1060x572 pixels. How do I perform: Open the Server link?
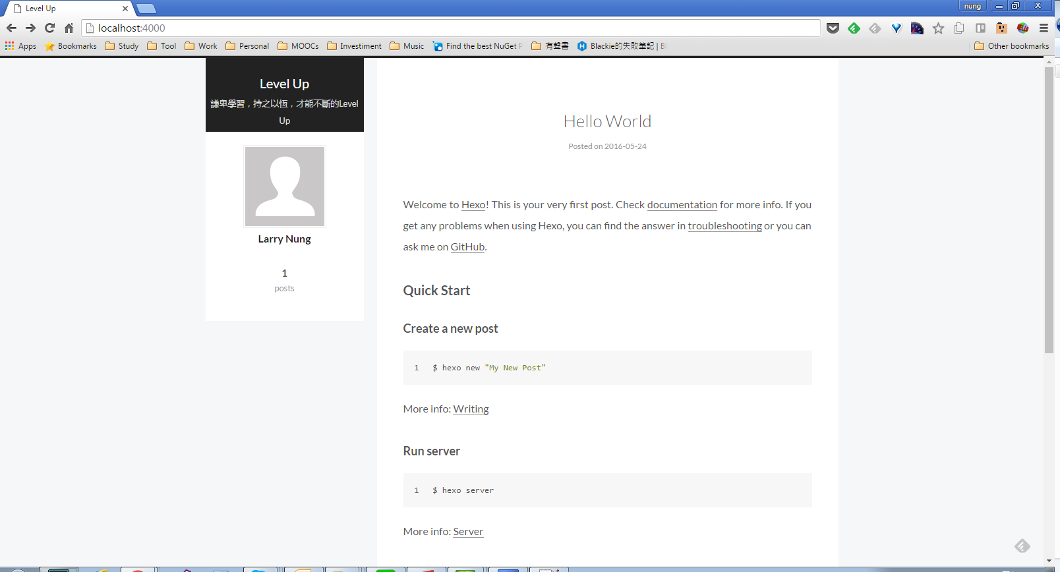pos(468,532)
